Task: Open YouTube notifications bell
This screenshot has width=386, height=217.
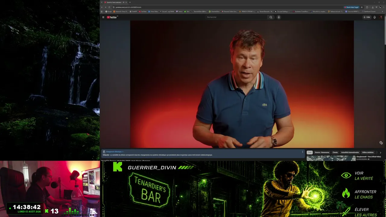Action: point(375,17)
